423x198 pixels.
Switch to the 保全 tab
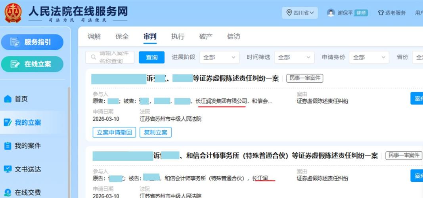(122, 36)
